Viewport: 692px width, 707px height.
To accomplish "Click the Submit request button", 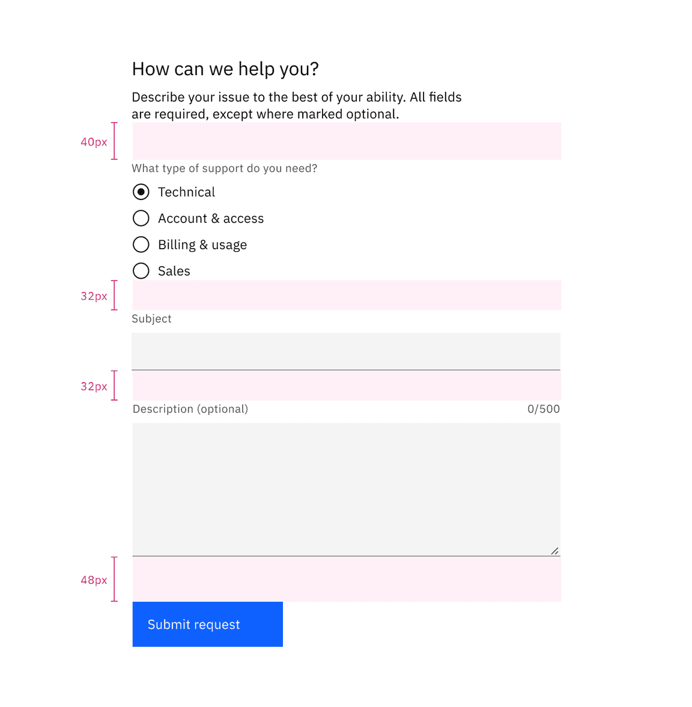I will [207, 624].
